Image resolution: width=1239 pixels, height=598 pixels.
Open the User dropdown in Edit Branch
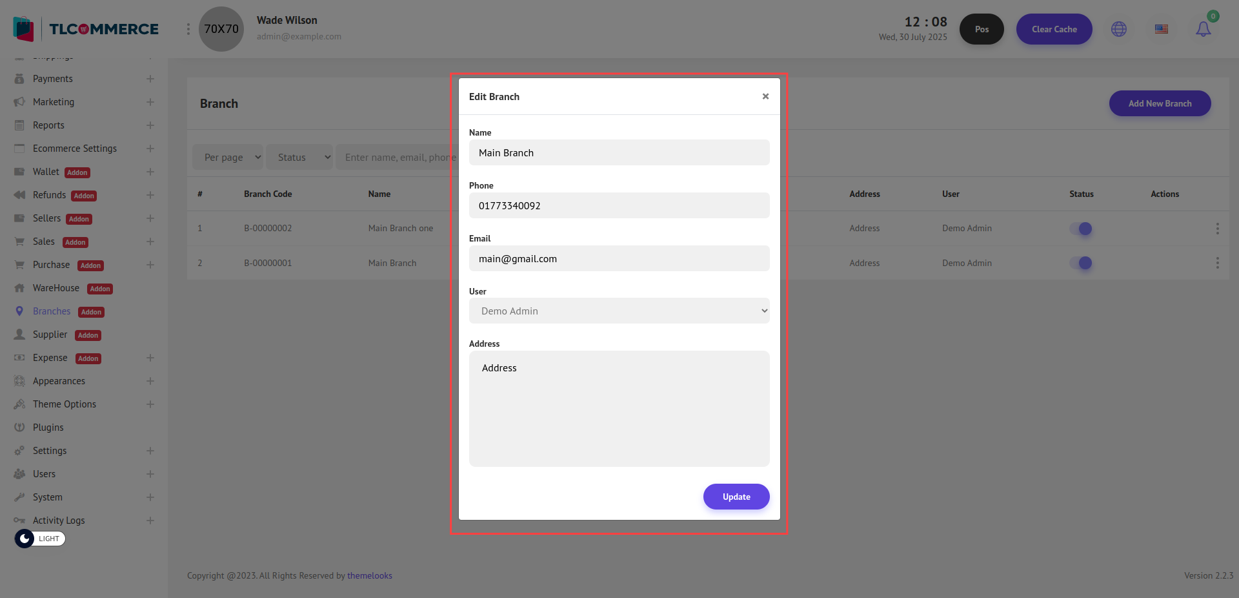pos(619,311)
